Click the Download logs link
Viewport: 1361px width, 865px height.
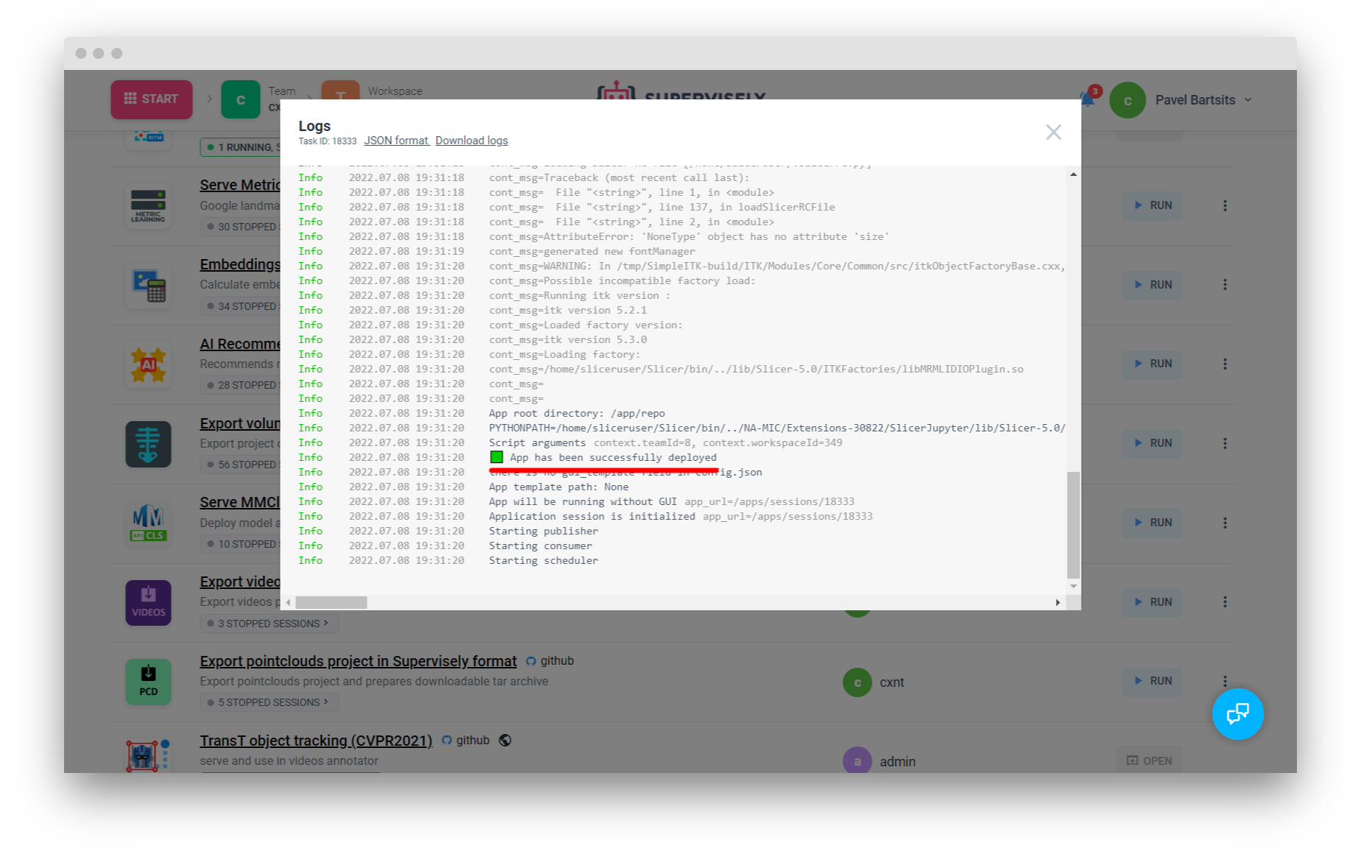pos(471,141)
